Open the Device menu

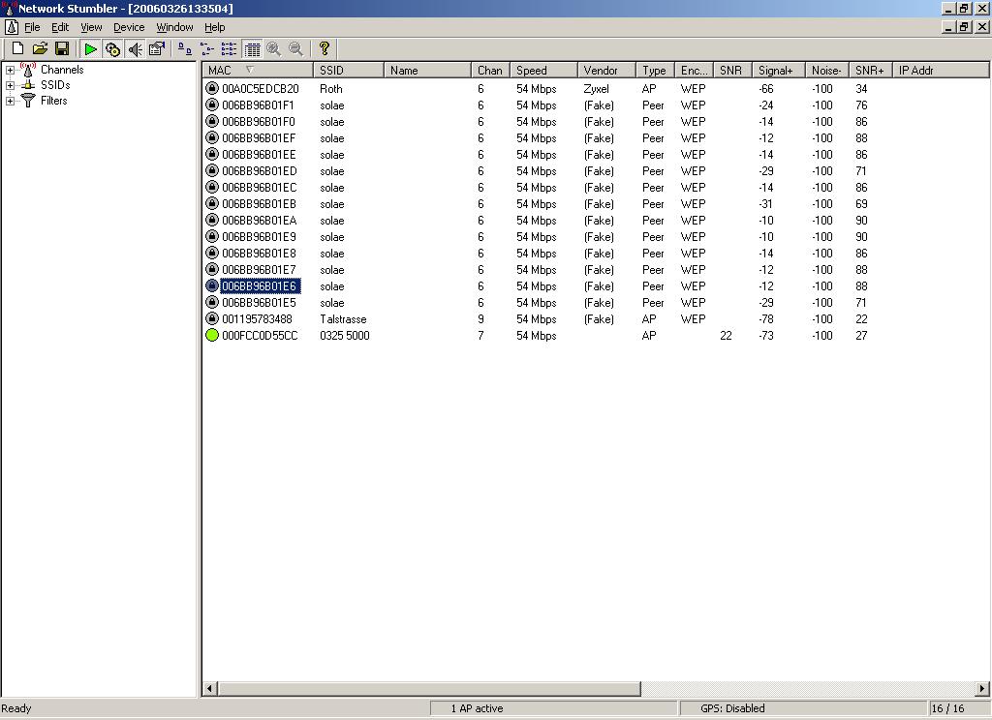128,27
